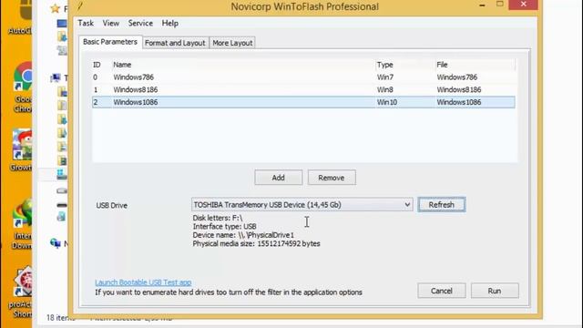Open the Task menu
Viewport: 583px width, 328px height.
pyautogui.click(x=86, y=23)
